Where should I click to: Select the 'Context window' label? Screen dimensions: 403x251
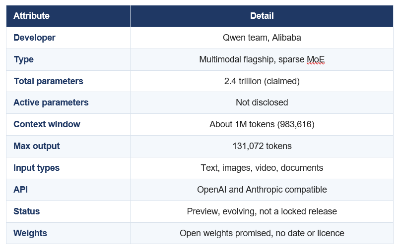pos(47,124)
